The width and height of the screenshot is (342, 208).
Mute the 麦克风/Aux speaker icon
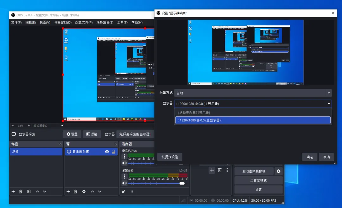pyautogui.click(x=124, y=163)
